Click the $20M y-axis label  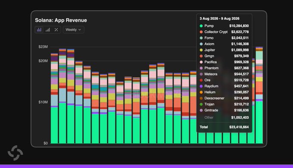point(43,61)
